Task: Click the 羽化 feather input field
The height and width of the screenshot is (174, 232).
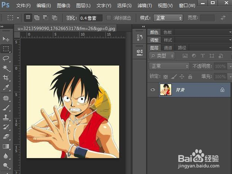Action: point(91,18)
